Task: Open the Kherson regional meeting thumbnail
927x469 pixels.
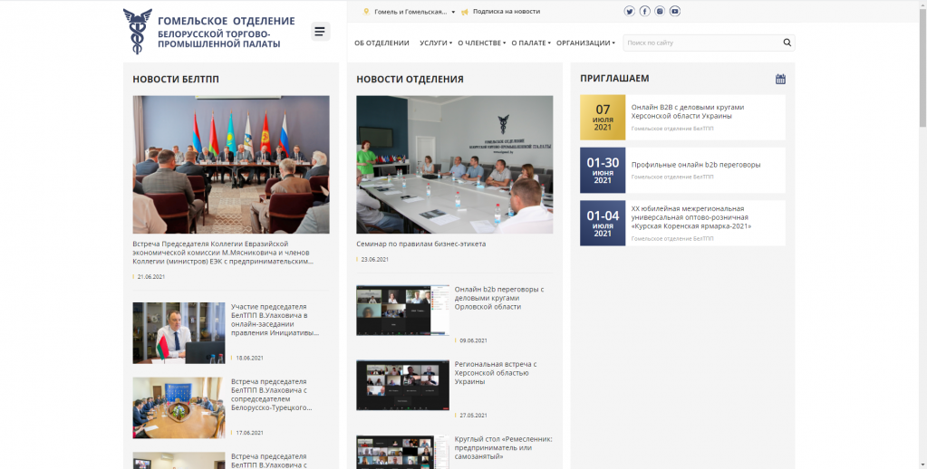Action: (402, 385)
